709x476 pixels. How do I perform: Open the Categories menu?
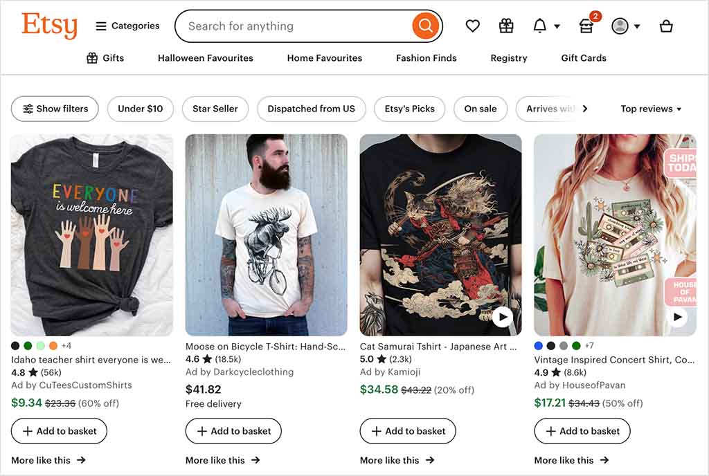(x=127, y=26)
